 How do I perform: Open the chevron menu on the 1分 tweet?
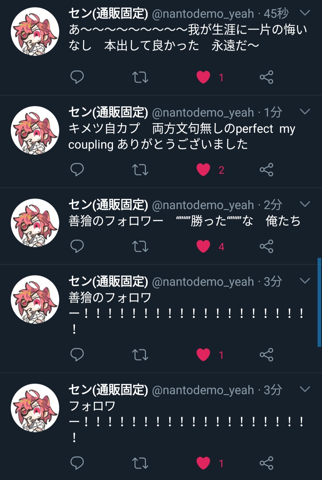305,112
